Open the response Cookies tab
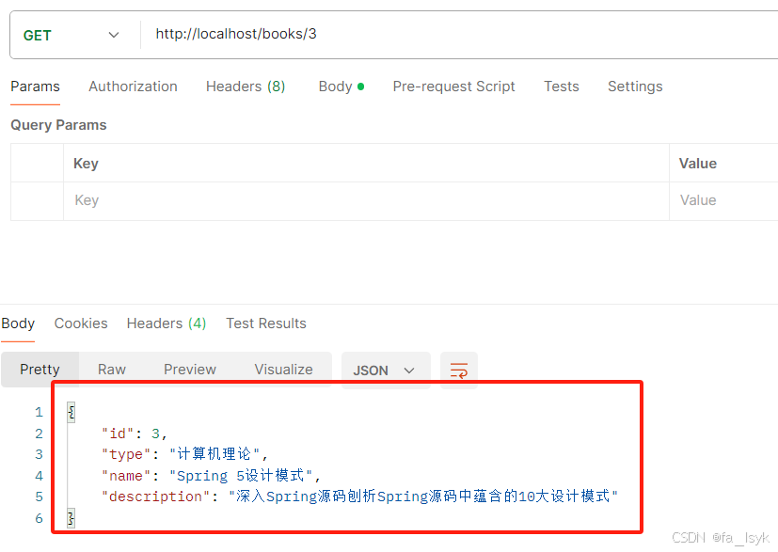 81,323
